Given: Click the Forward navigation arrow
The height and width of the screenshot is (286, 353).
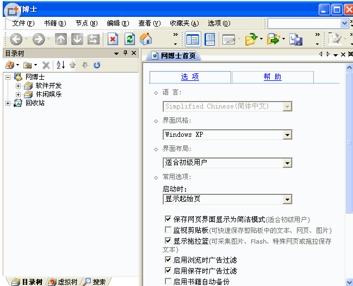Looking at the screenshot, I should [39, 39].
